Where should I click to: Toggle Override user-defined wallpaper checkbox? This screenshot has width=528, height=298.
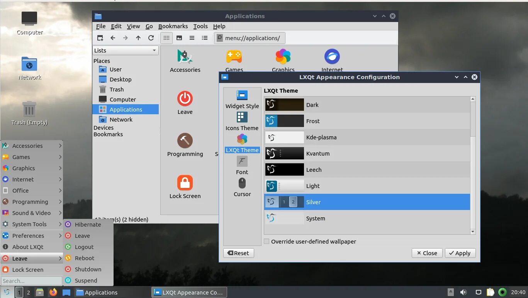point(267,242)
